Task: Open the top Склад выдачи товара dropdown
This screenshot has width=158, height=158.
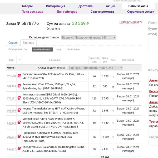Action: tap(88, 38)
